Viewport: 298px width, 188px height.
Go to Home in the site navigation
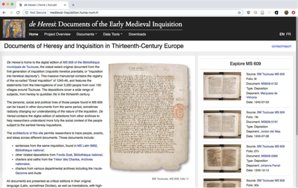33,34
